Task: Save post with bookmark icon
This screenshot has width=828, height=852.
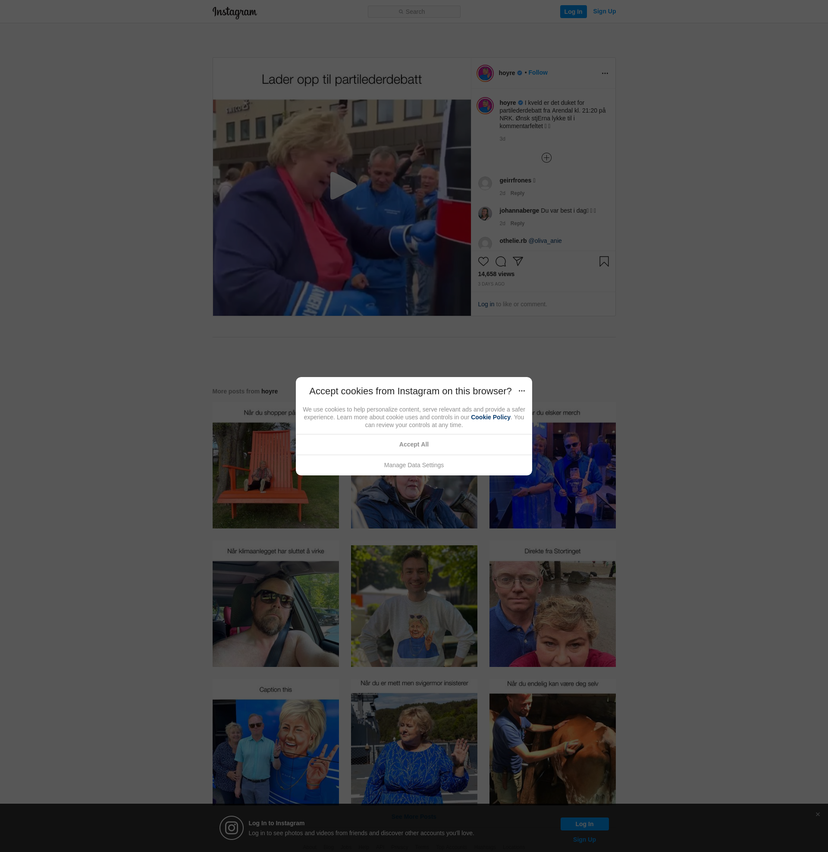Action: pyautogui.click(x=604, y=261)
